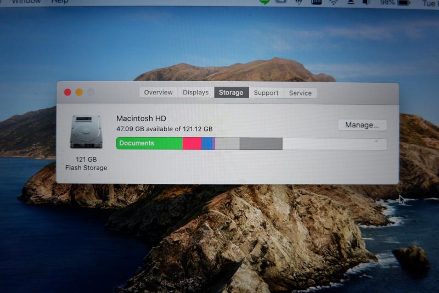
Task: Click the 'Macintosh HD' title text
Action: [x=141, y=119]
